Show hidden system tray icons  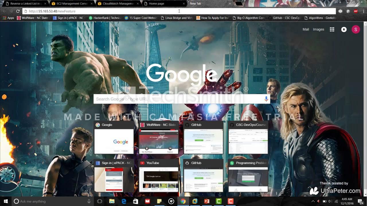point(313,201)
